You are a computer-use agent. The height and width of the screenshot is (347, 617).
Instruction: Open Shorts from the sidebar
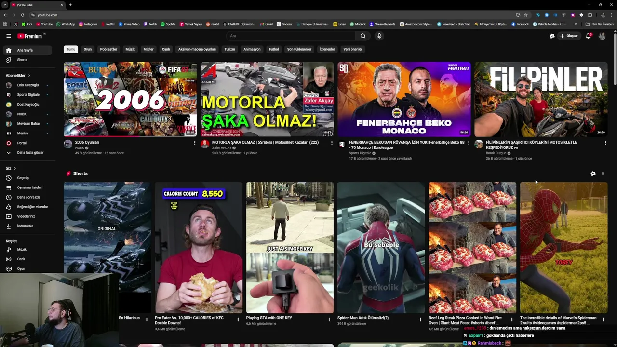coord(27,60)
